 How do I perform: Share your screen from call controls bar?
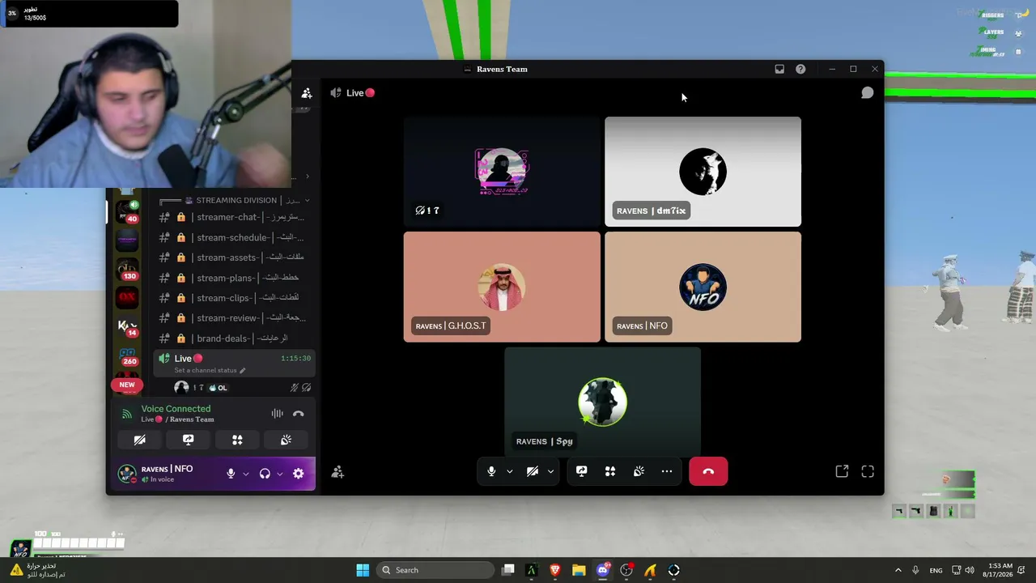(x=581, y=471)
